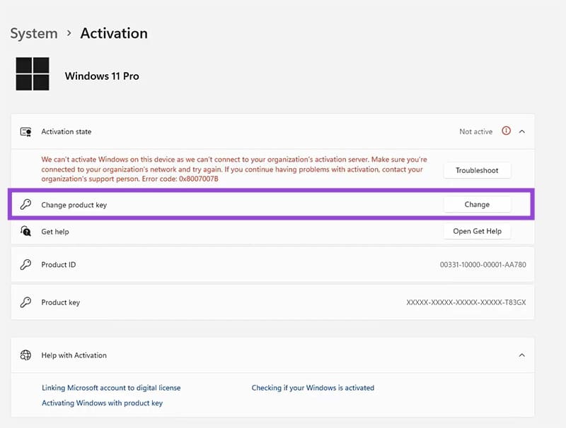Click the red error icon next to Not active
This screenshot has height=428, width=566.
pyautogui.click(x=507, y=131)
